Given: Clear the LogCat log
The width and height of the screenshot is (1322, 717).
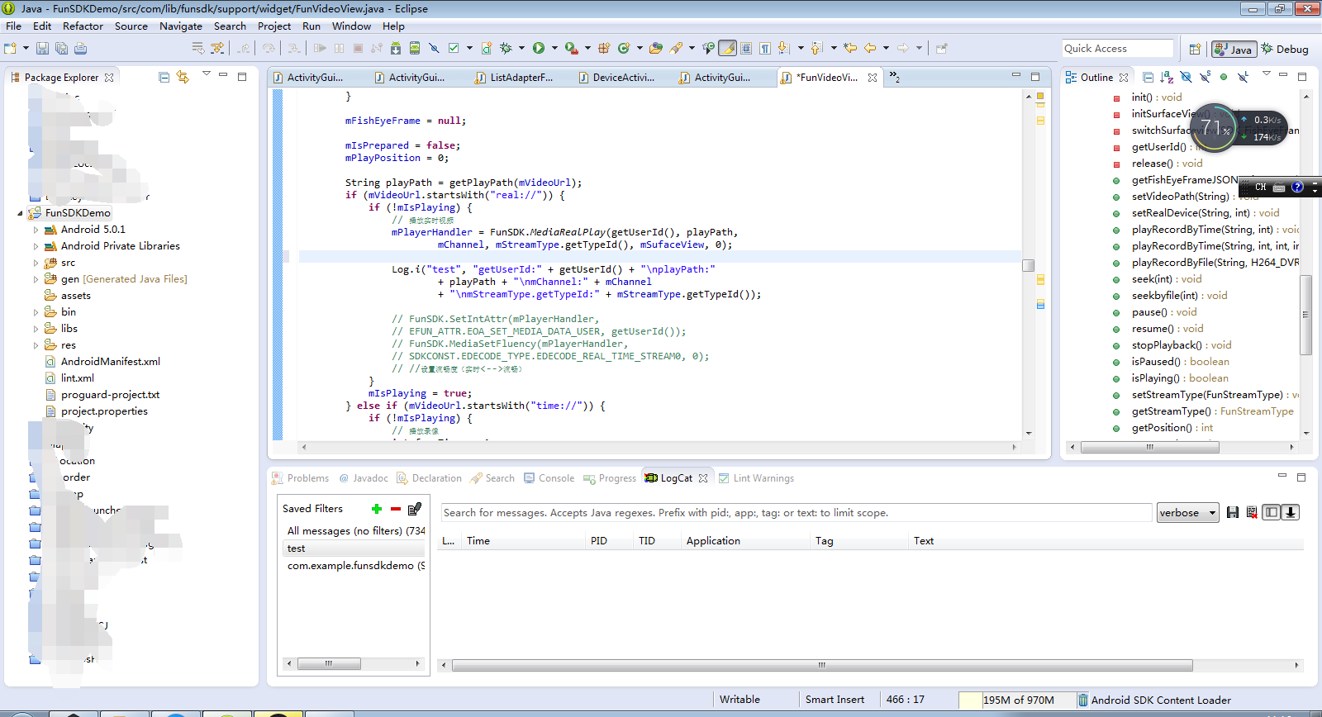Looking at the screenshot, I should click(x=1252, y=513).
